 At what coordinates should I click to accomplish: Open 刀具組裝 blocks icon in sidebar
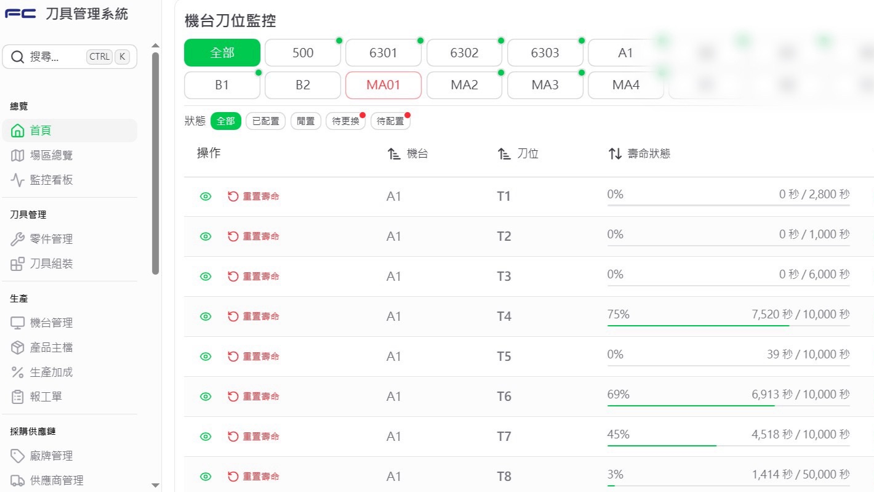(x=17, y=264)
